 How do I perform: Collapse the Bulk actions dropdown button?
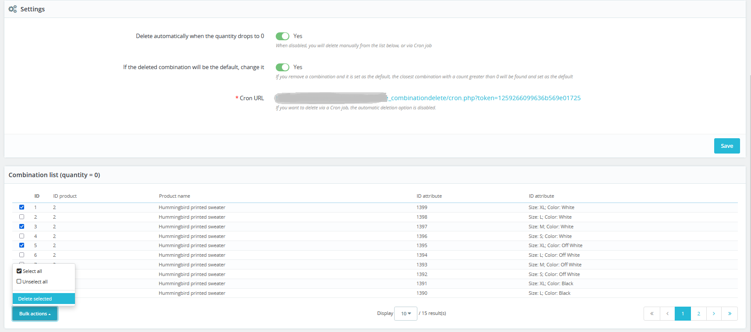click(x=35, y=314)
